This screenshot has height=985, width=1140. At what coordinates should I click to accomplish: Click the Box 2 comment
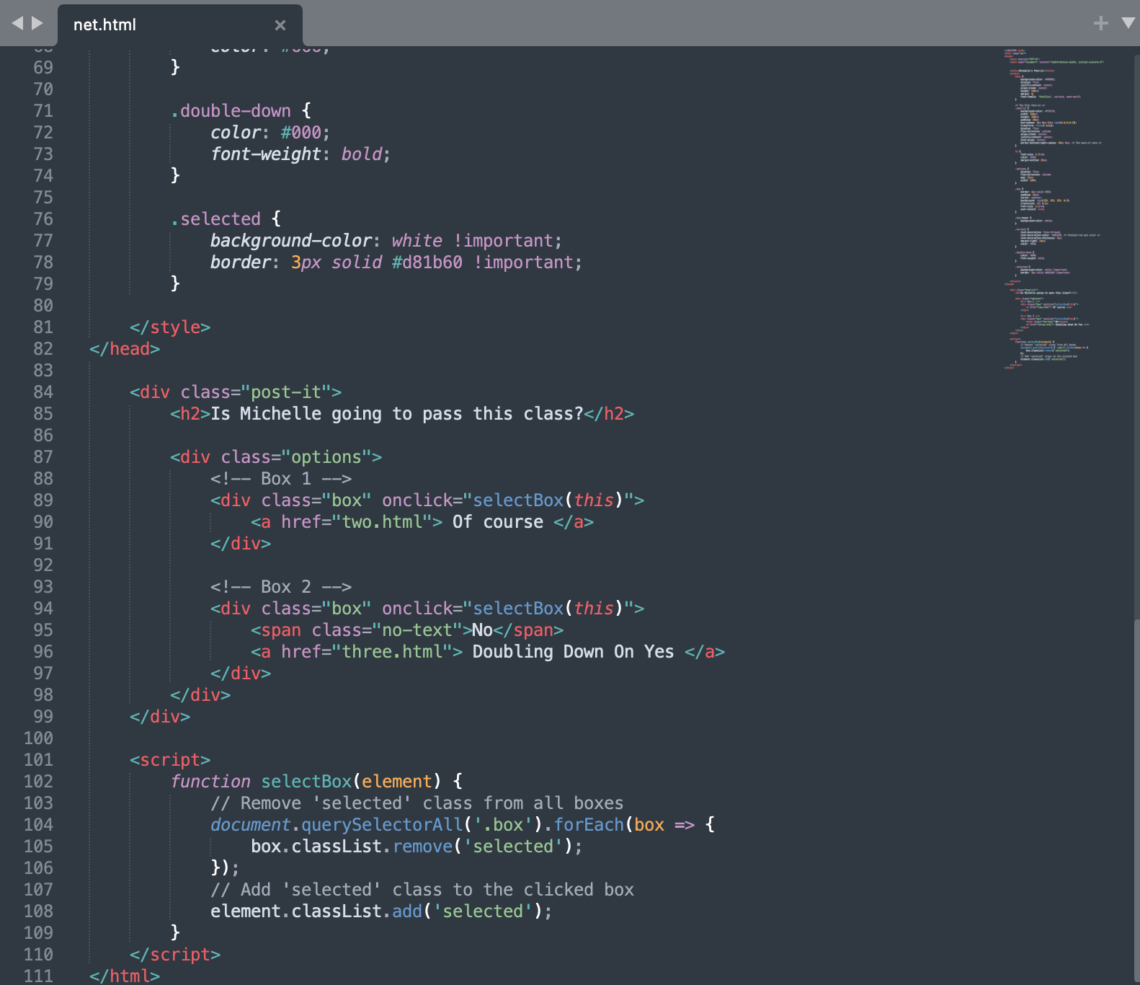pyautogui.click(x=281, y=587)
